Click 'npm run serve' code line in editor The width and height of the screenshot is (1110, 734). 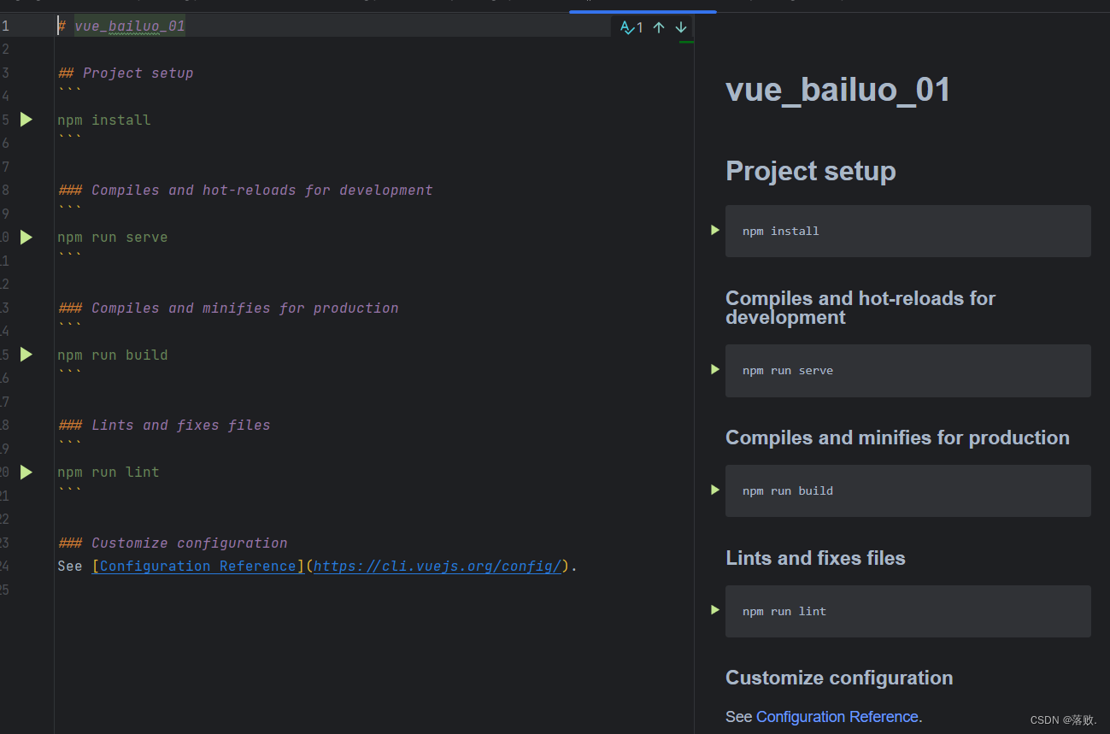(113, 237)
